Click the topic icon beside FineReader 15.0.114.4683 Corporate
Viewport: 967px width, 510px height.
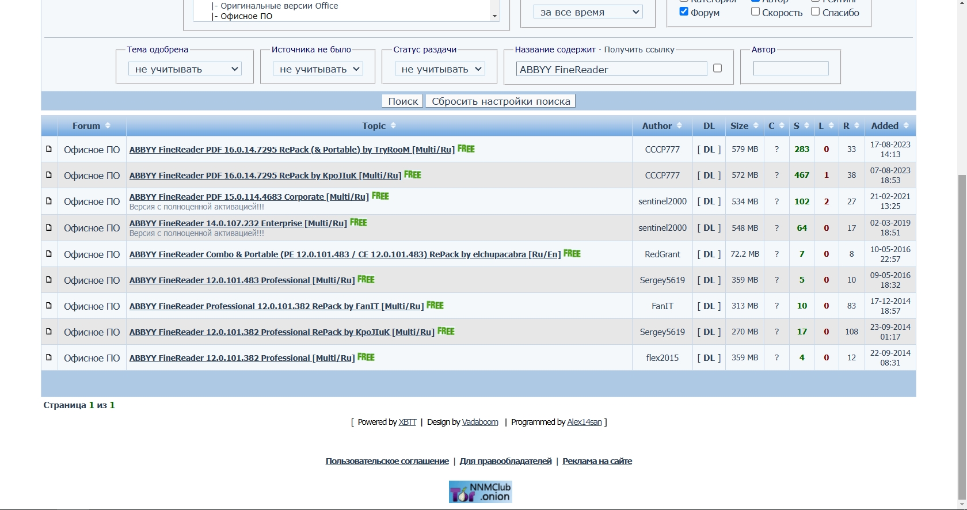[x=49, y=201]
